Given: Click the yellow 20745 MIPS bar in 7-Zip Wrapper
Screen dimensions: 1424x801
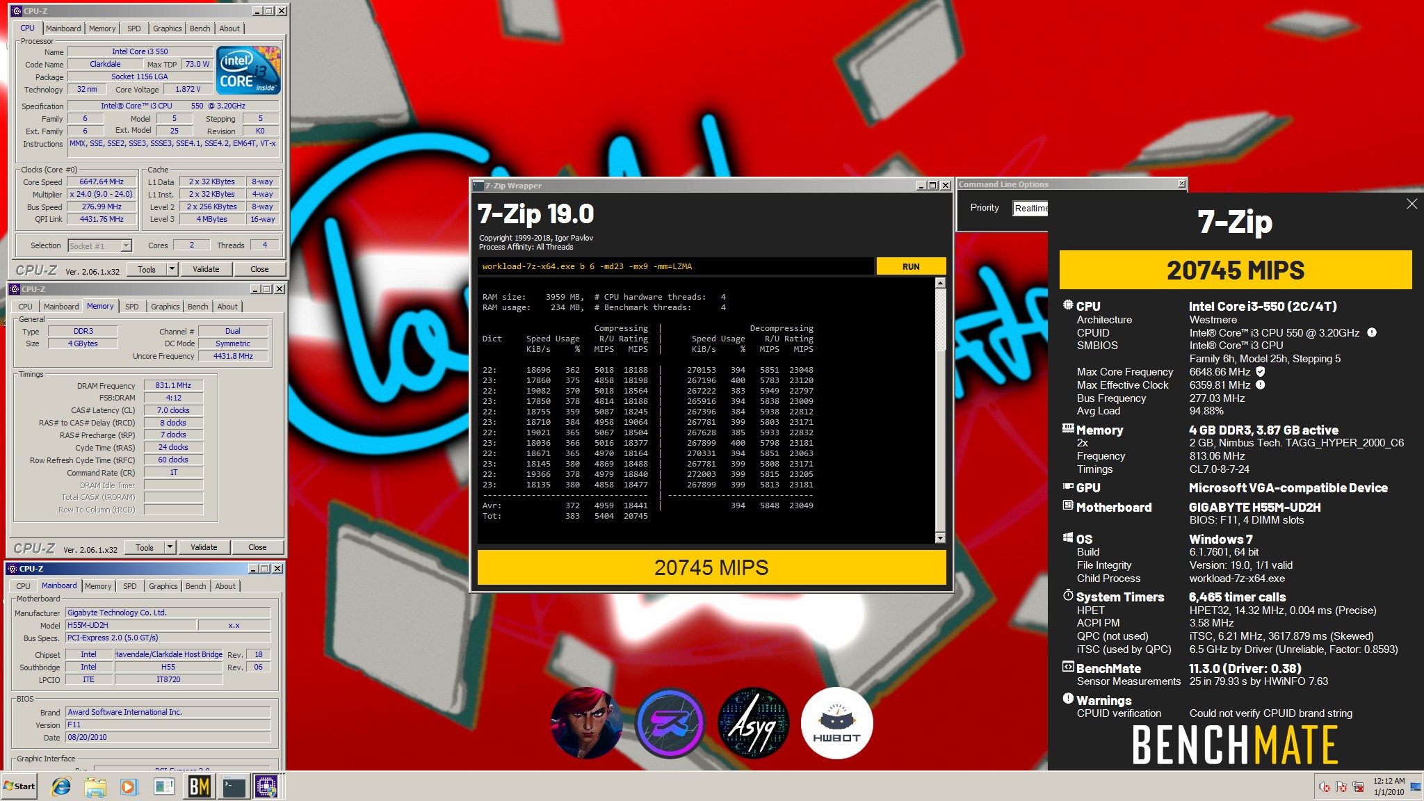Looking at the screenshot, I should point(711,567).
